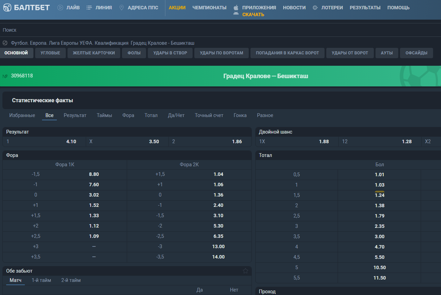Open the ПОМОЩЬ menu item
The width and height of the screenshot is (441, 295).
click(399, 8)
